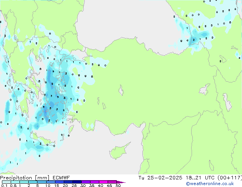Click the '10' legend scale label
This screenshot has width=242, height=187.
click(48, 185)
